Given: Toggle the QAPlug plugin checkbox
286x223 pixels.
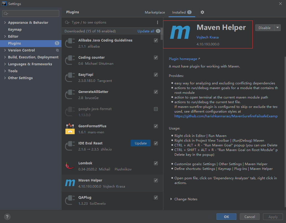Looking at the screenshot, I should pyautogui.click(x=156, y=197).
